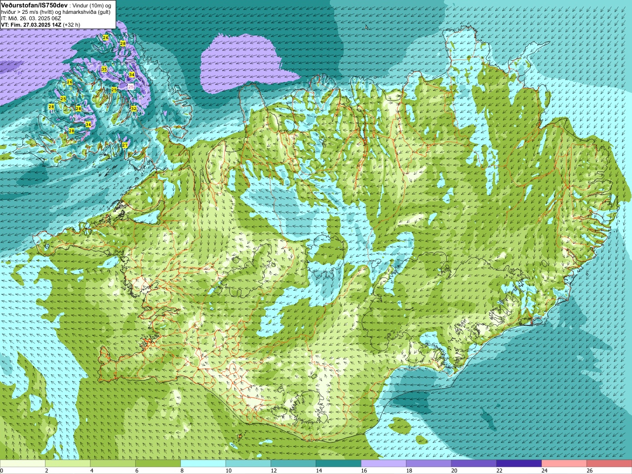Click the 'IT: Mið. 26. 03. 2025 06Z' line
Screen dimensions: 632x474
click(31, 18)
